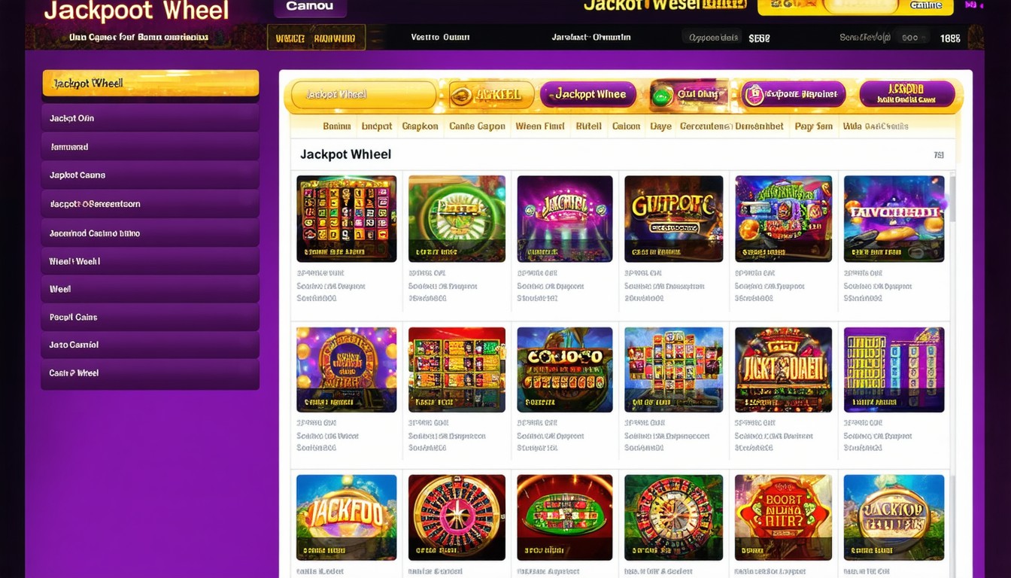Open the Wheel item in the left sidebar
The image size is (1011, 578).
pyautogui.click(x=150, y=289)
